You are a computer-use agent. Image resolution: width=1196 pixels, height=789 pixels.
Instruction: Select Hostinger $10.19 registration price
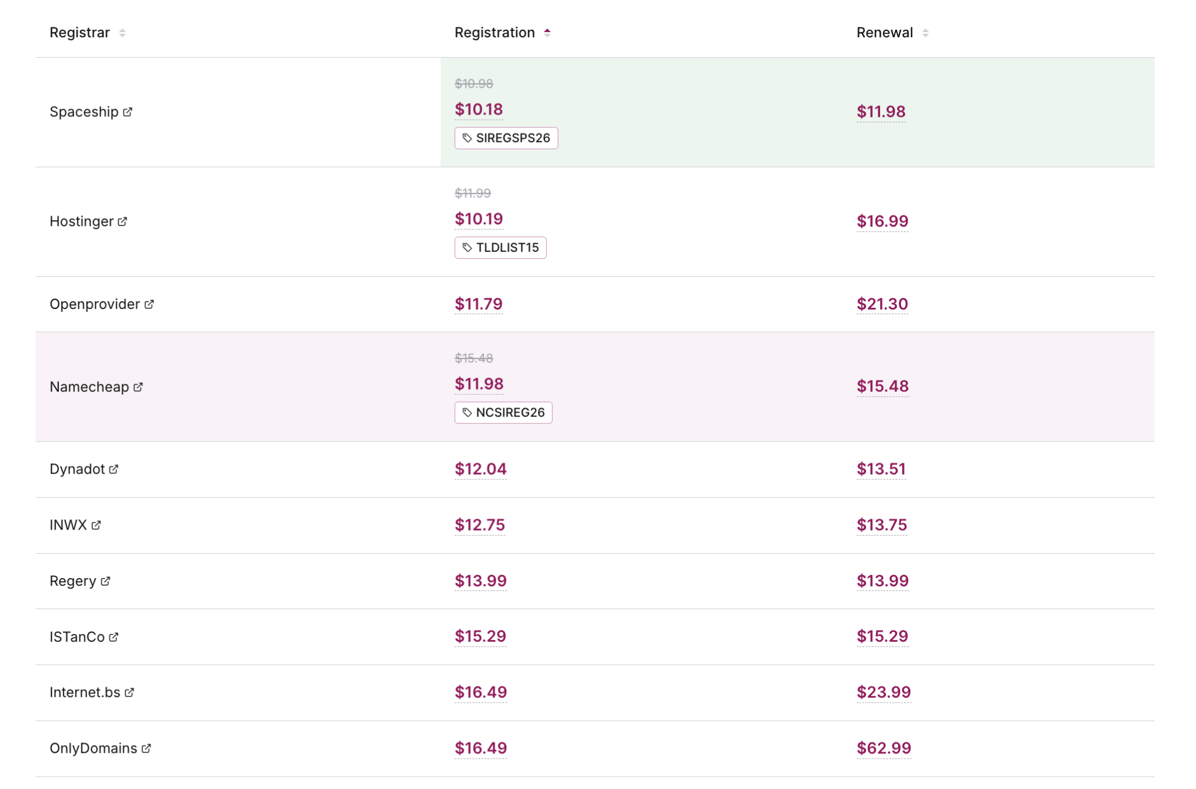(x=479, y=219)
